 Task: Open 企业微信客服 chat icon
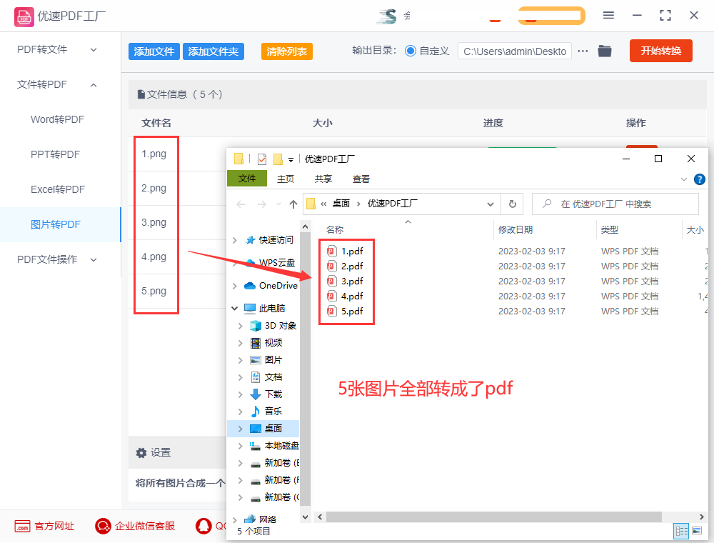tap(103, 526)
